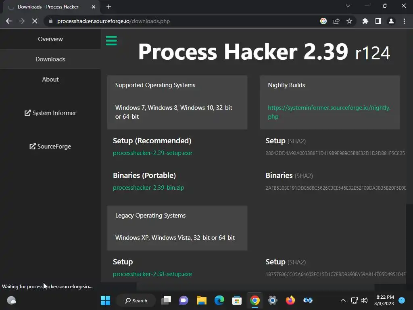Open the Chrome three-dot menu
This screenshot has height=310, width=413.
click(404, 21)
